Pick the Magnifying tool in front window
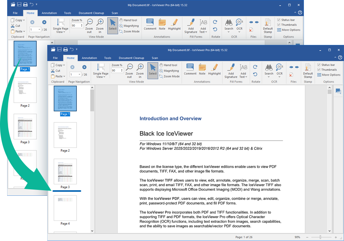 [x=169, y=71]
